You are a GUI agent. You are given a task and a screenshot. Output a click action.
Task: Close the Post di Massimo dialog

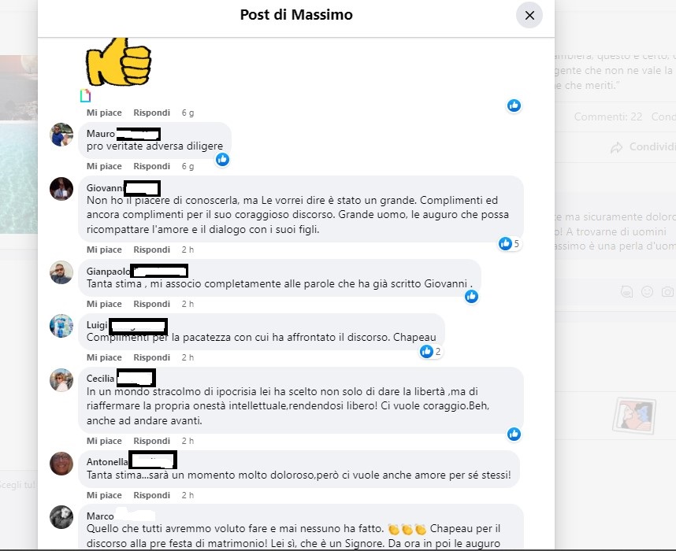coord(529,16)
